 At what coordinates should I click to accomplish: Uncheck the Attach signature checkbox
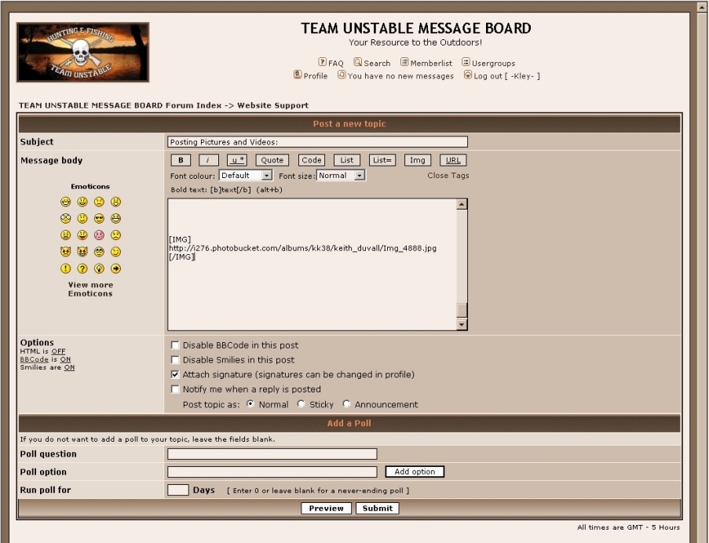coord(175,375)
